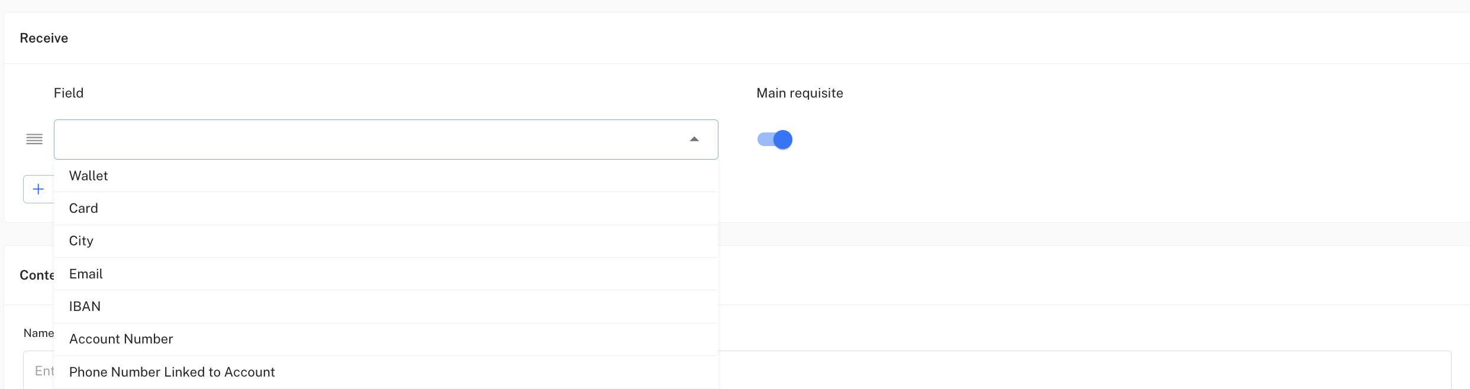Click into the Name text input
This screenshot has height=389, width=1470.
pos(1065,371)
